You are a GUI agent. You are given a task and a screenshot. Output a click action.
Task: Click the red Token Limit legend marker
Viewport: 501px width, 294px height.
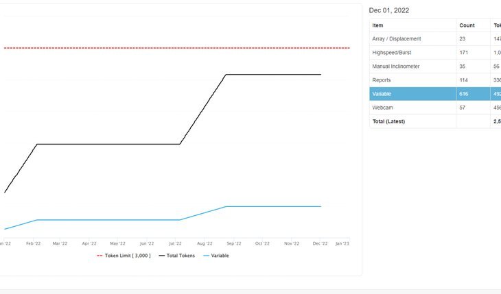coord(100,256)
